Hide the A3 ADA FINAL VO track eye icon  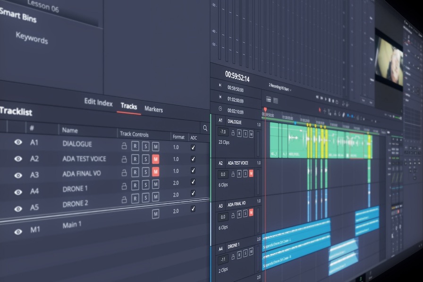[x=18, y=175]
